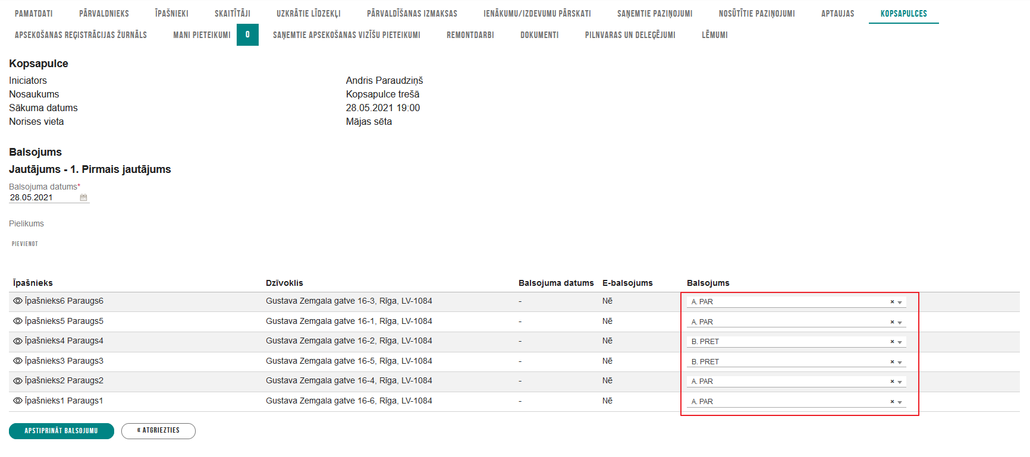Clear the vote for Īpašnieks3 Paraugs3
Screen dimensions: 1030x457
coord(892,362)
